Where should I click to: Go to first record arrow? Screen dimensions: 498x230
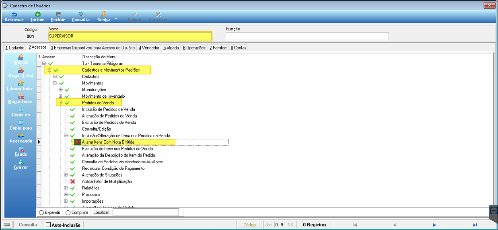click(354, 225)
